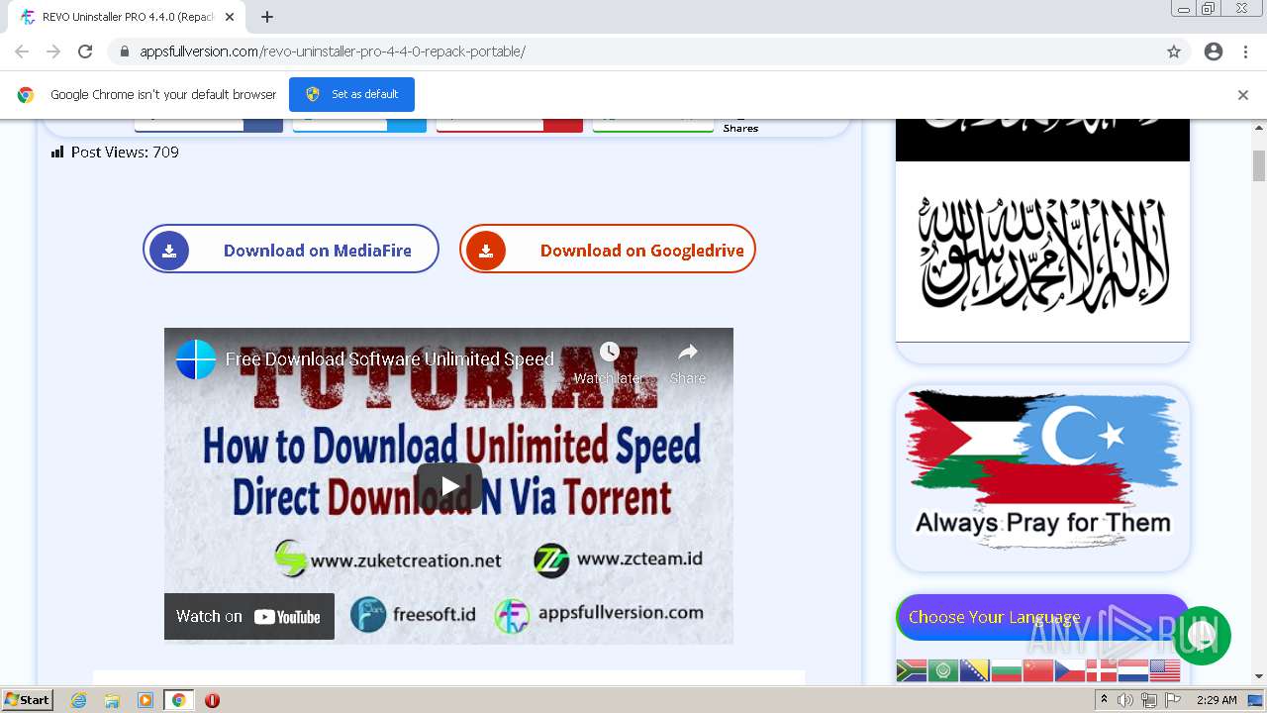1267x713 pixels.
Task: Open the file explorer taskbar icon
Action: 112,700
